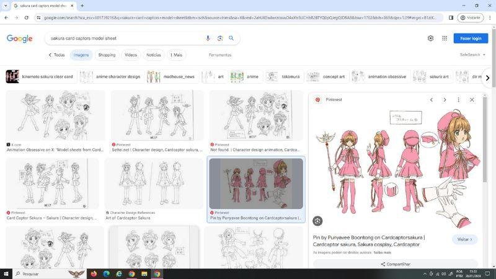Go back with browser back arrow

pyautogui.click(x=6, y=18)
